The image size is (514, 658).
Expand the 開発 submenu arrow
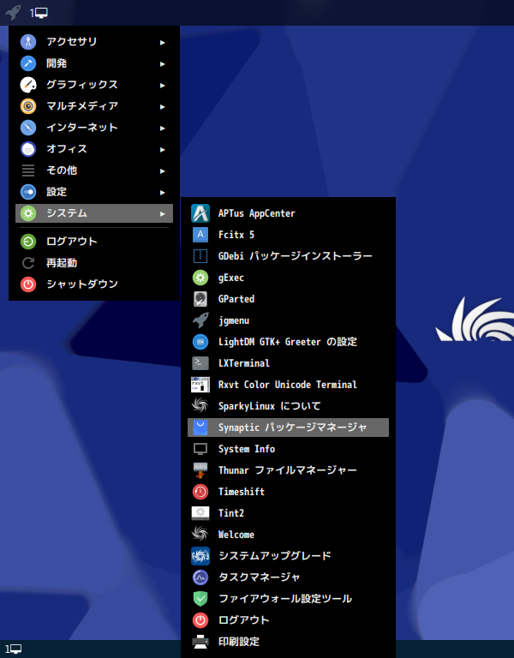[163, 63]
